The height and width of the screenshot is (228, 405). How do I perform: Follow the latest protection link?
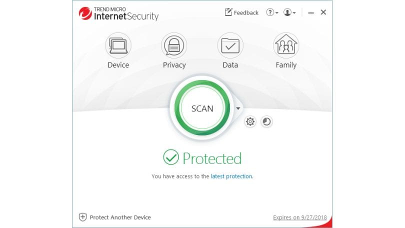[x=231, y=176]
